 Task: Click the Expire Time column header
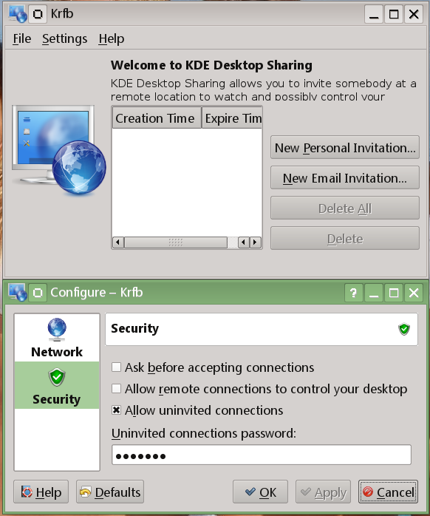click(x=232, y=118)
